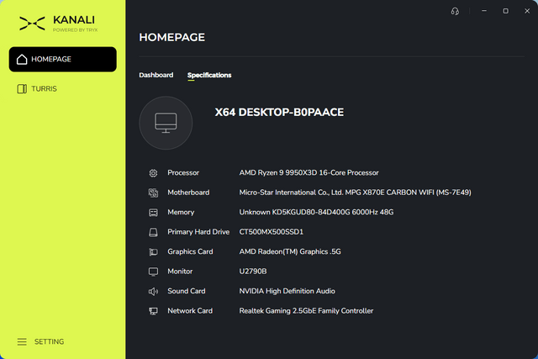
Task: Click the Network Card label
Action: pos(190,311)
